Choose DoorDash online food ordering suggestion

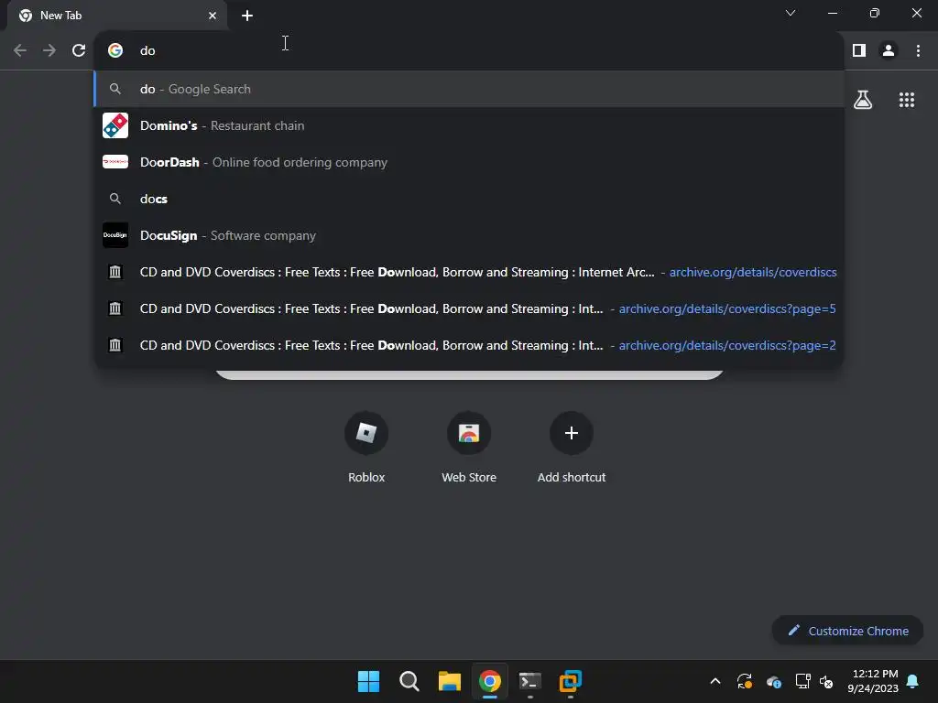pyautogui.click(x=469, y=162)
